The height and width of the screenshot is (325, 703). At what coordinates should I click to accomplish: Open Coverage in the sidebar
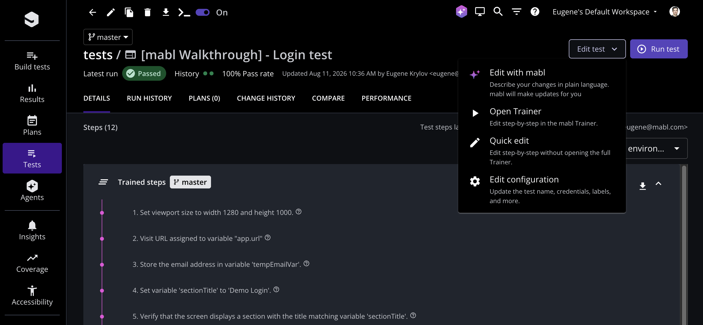[x=32, y=263]
